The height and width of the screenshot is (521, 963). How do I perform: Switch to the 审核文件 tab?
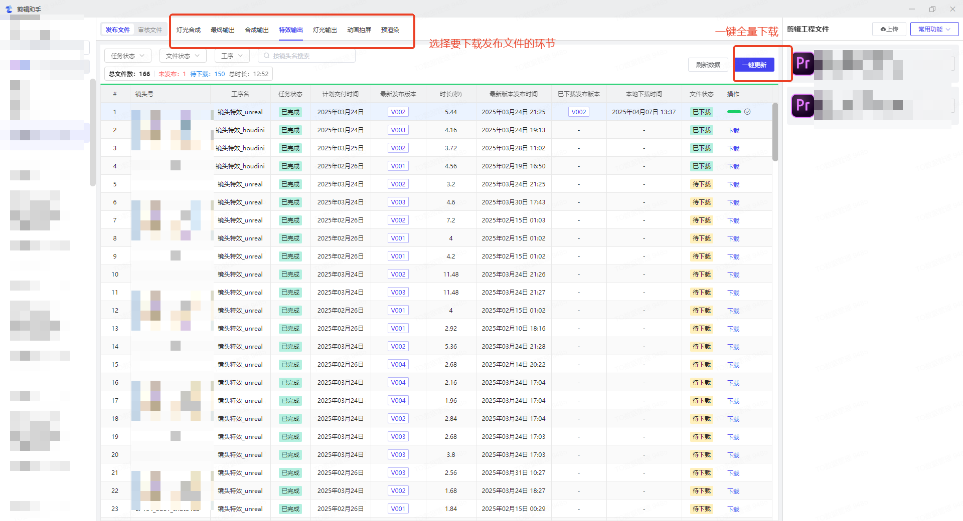click(x=150, y=30)
